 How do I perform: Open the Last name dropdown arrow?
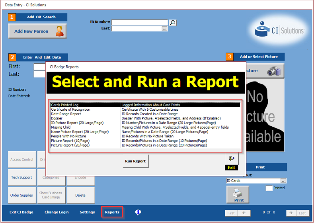click(164, 29)
